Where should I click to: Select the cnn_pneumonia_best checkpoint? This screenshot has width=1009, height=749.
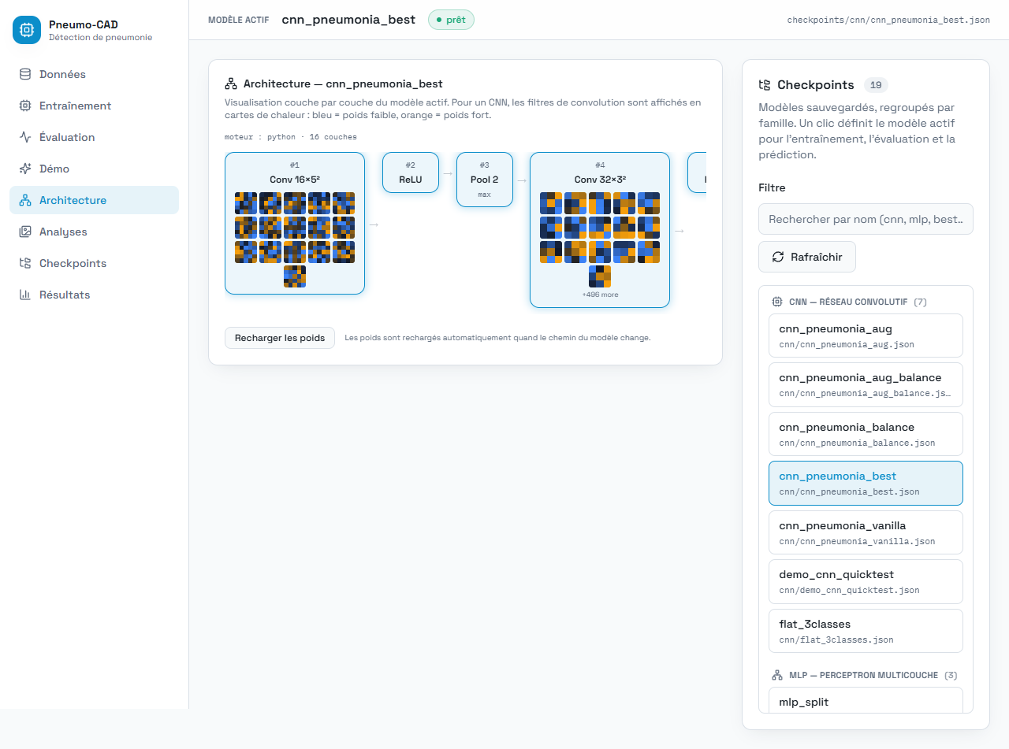pos(866,483)
